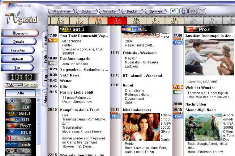This screenshot has height=156, width=235.
Task: Click the Alle channel filter combo box
Action: tap(23, 93)
